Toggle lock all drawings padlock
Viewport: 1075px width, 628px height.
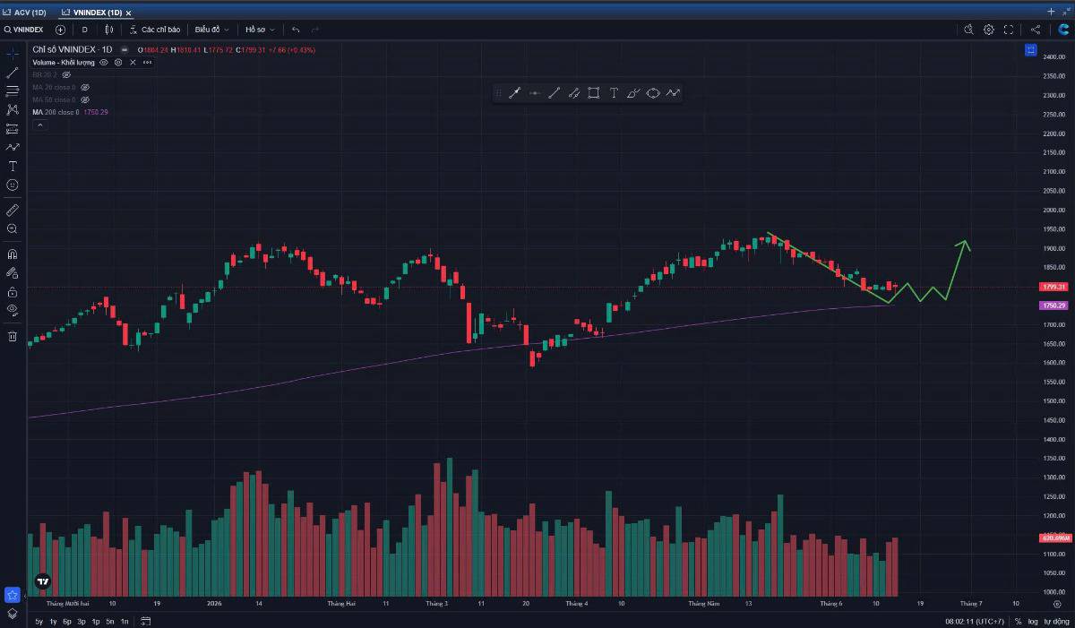tap(13, 291)
